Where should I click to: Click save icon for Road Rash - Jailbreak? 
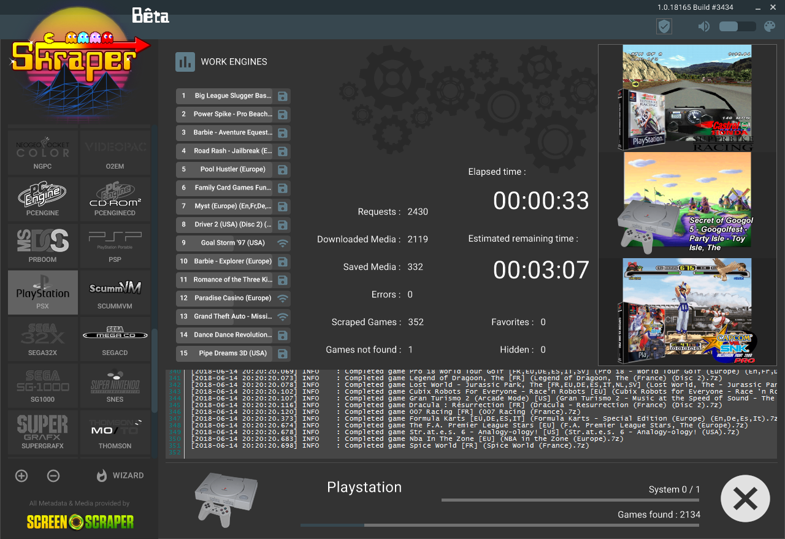[x=282, y=151]
